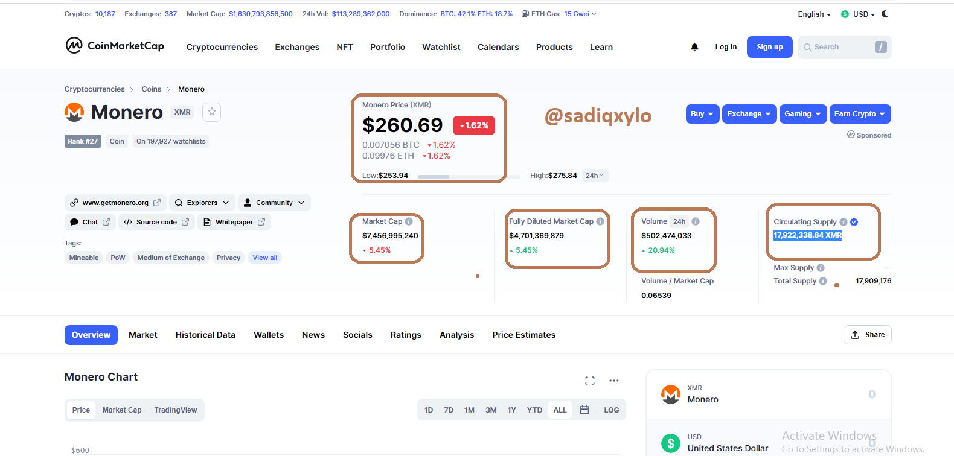Open the News tab
This screenshot has width=954, height=456.
313,335
